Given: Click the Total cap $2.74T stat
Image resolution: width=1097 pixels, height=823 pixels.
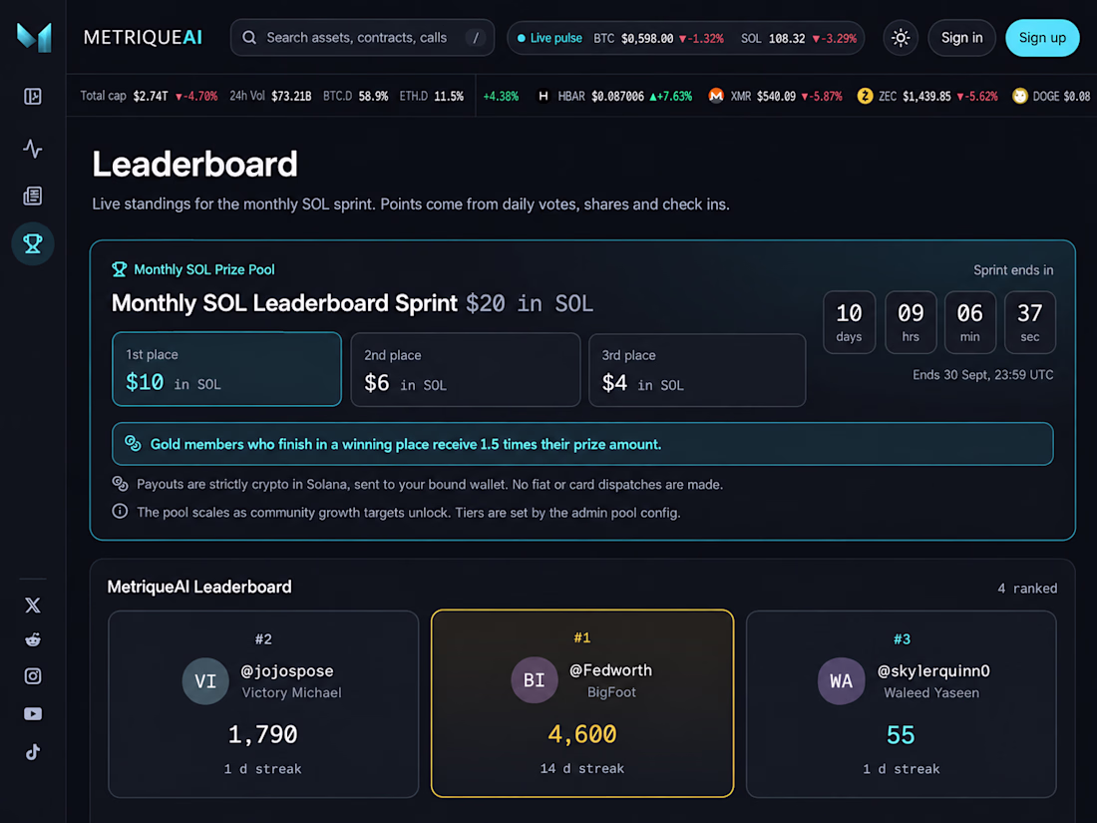Looking at the screenshot, I should click(149, 96).
